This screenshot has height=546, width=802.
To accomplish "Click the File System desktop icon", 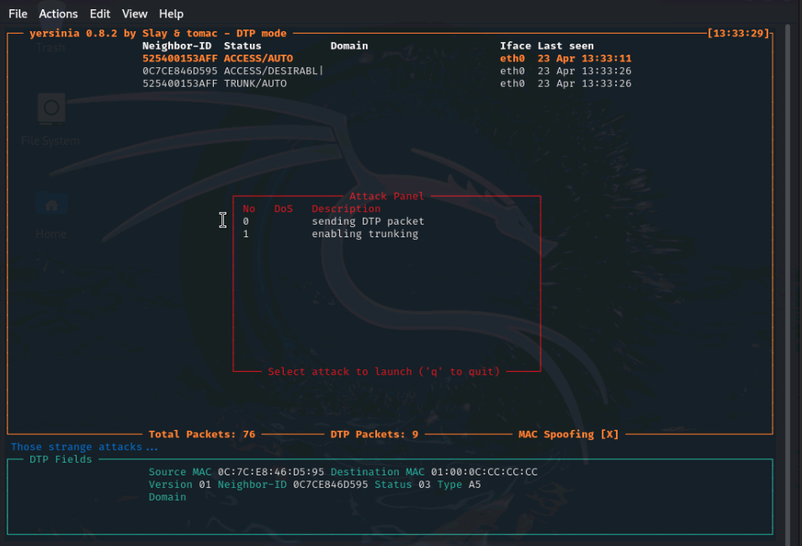I will 51,109.
